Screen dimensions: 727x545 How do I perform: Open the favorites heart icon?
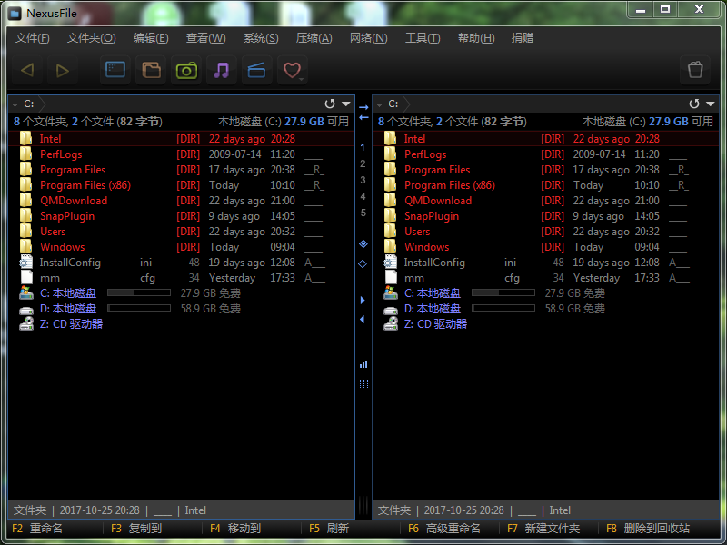tap(292, 71)
